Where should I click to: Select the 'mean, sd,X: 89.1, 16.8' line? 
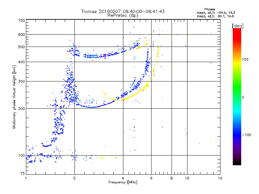pos(215,16)
